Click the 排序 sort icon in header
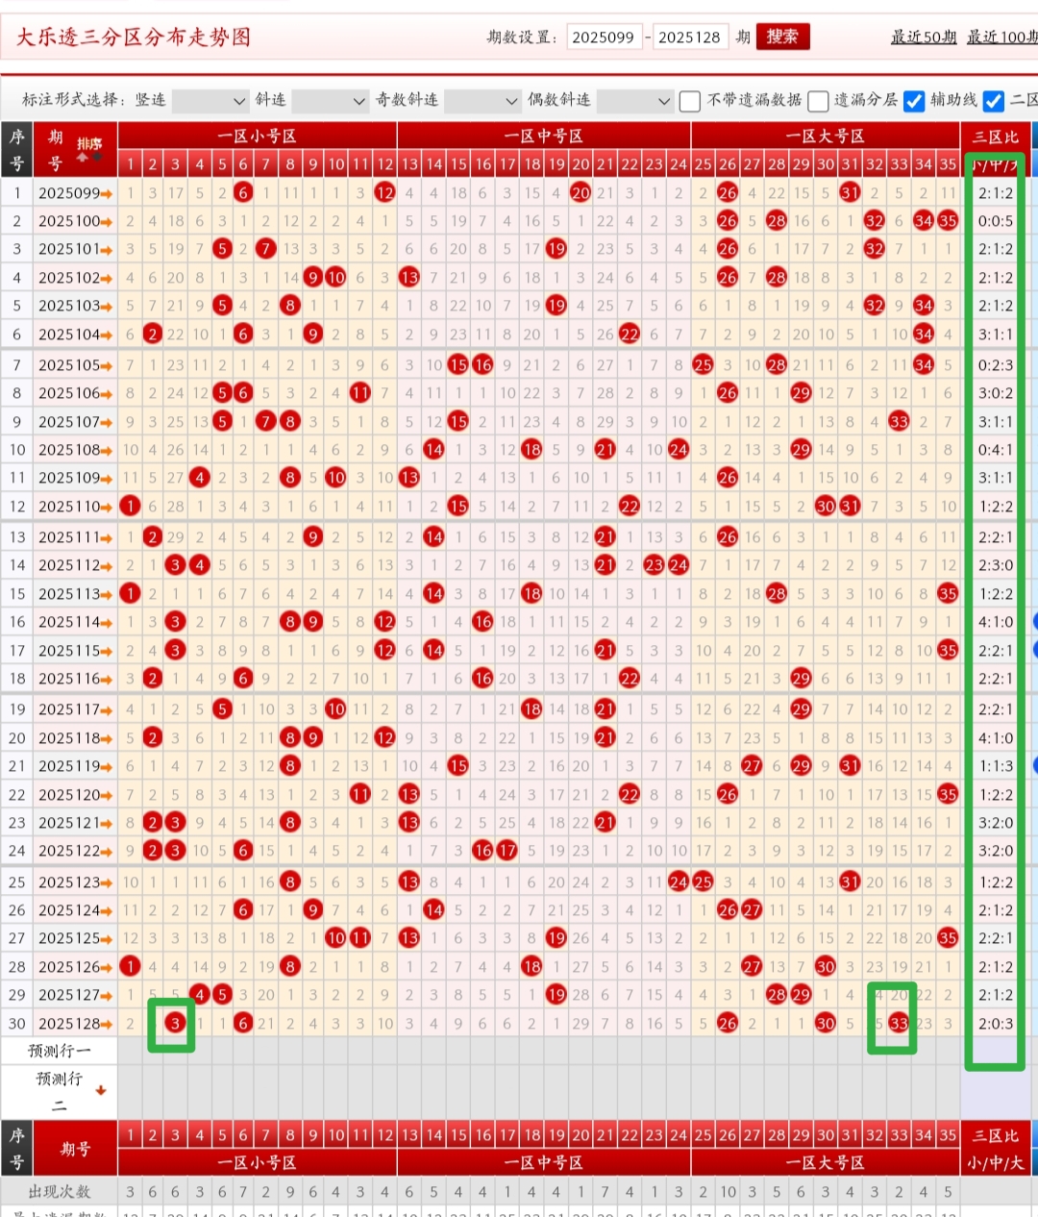Image resolution: width=1038 pixels, height=1217 pixels. (89, 150)
